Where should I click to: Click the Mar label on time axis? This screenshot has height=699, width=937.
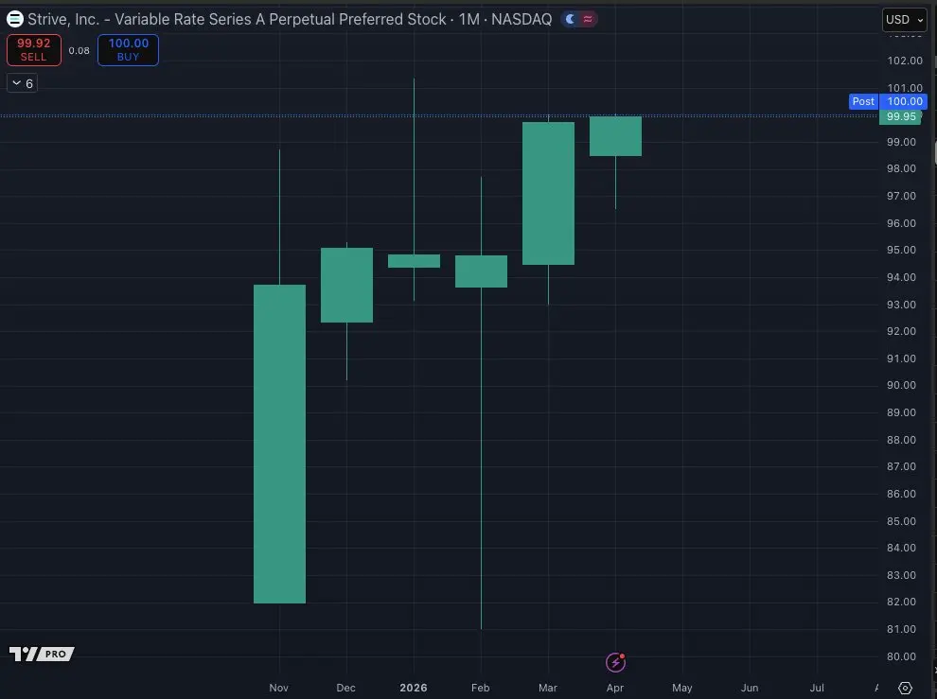pyautogui.click(x=548, y=688)
